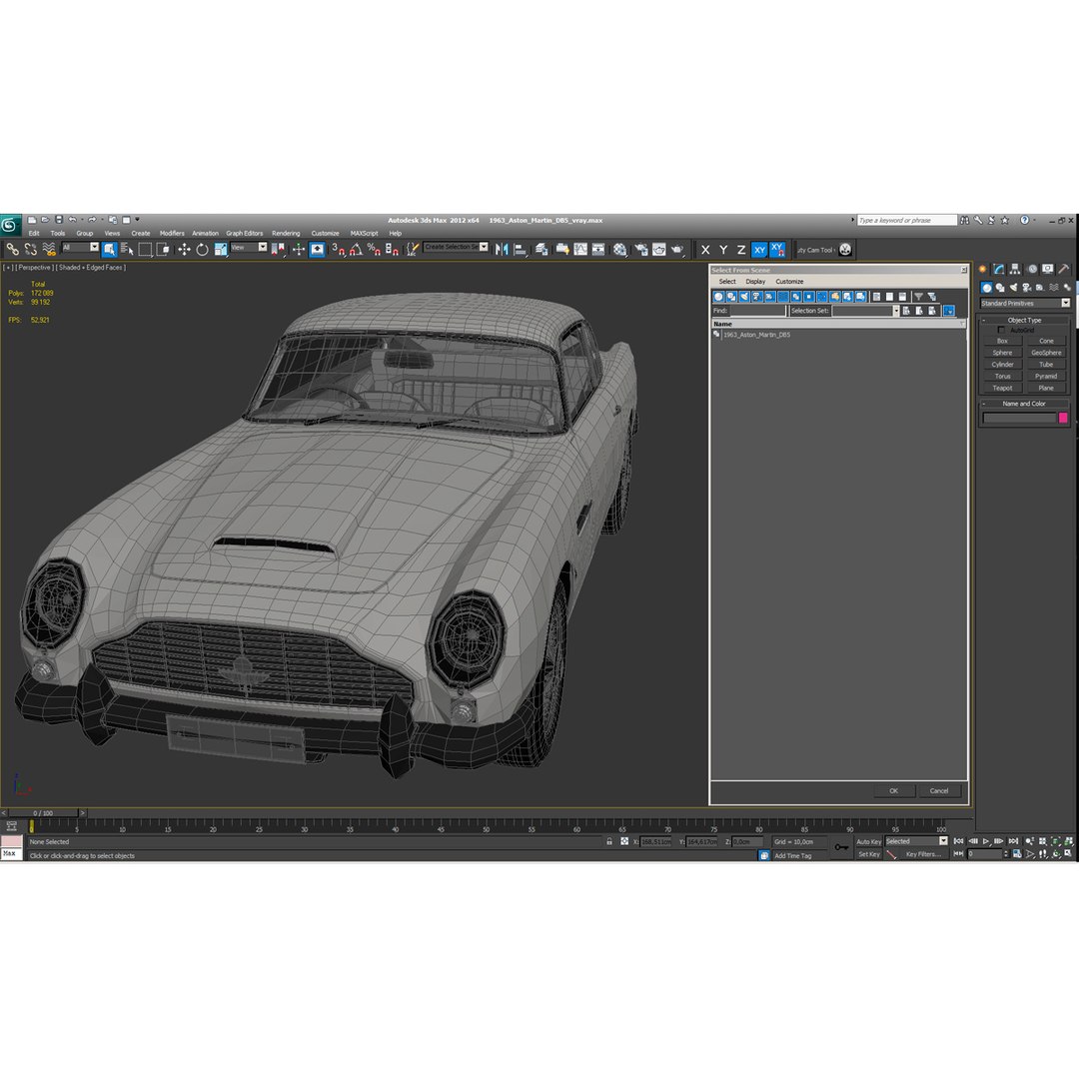Open the Select by Name tool
This screenshot has width=1079, height=1079.
127,250
